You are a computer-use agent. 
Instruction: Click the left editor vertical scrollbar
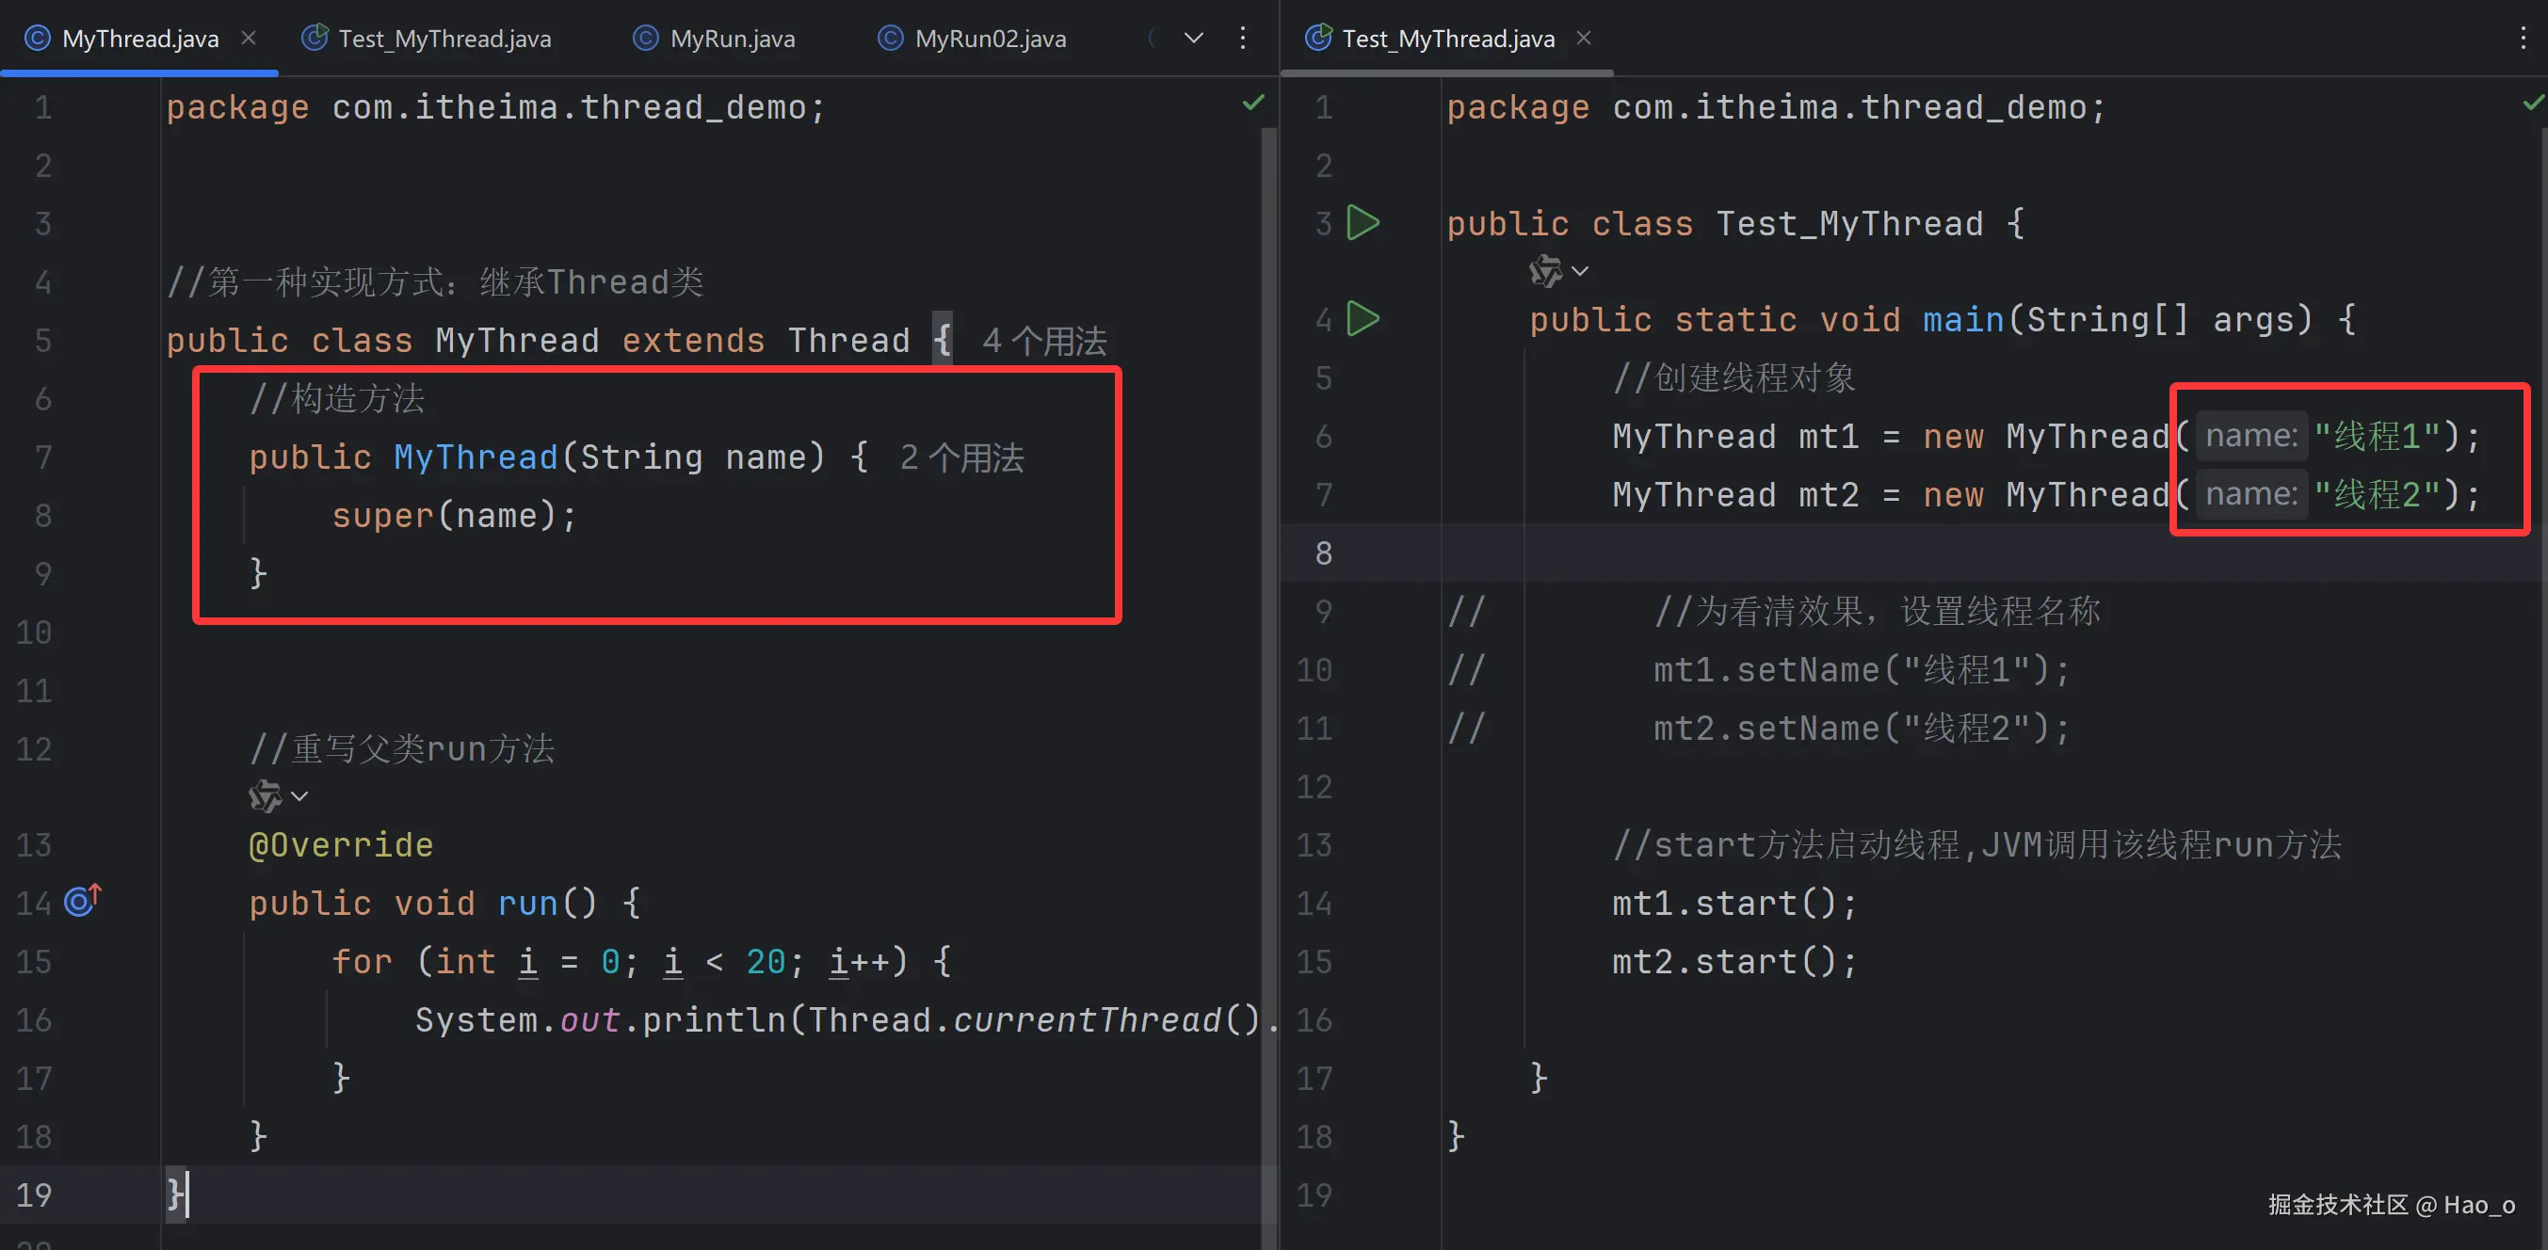[x=1268, y=643]
